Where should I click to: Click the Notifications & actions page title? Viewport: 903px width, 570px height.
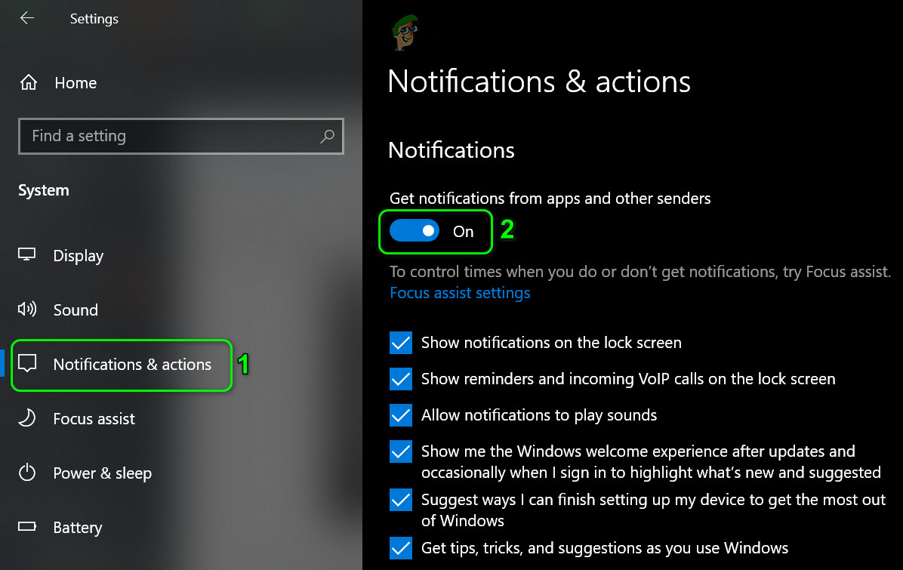[x=539, y=82]
